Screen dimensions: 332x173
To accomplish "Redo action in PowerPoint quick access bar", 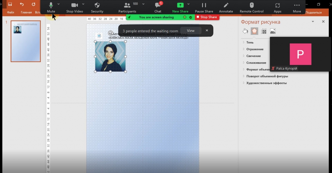I will pos(33,4).
